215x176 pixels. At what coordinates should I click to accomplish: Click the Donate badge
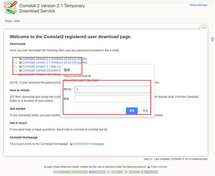tap(79, 172)
